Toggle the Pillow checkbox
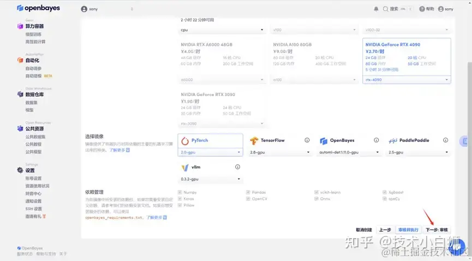This screenshot has width=472, height=261. (x=180, y=205)
